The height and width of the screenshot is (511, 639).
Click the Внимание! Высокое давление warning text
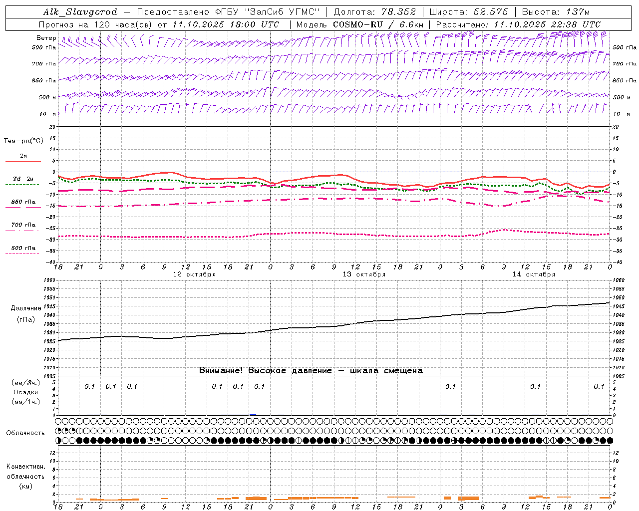311,371
